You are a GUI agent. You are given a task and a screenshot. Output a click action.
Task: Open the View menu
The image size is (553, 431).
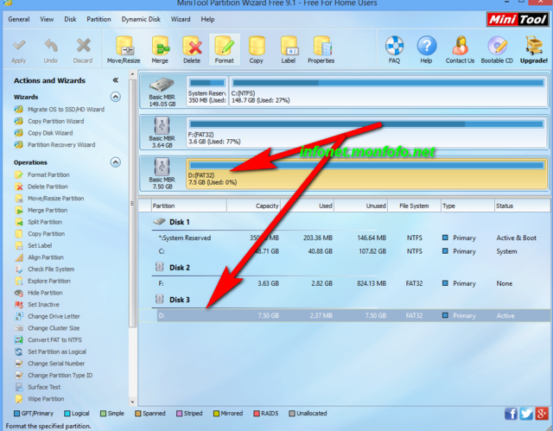[x=47, y=19]
